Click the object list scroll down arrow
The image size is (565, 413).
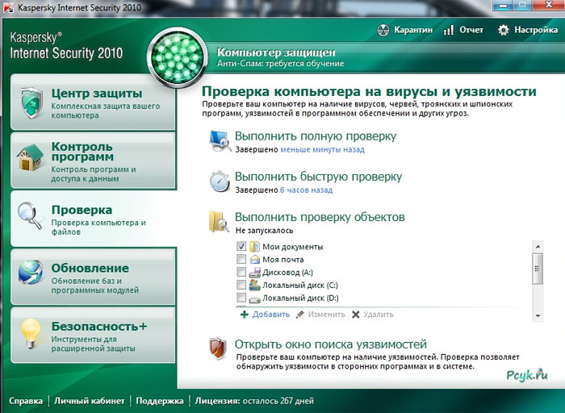tap(538, 315)
